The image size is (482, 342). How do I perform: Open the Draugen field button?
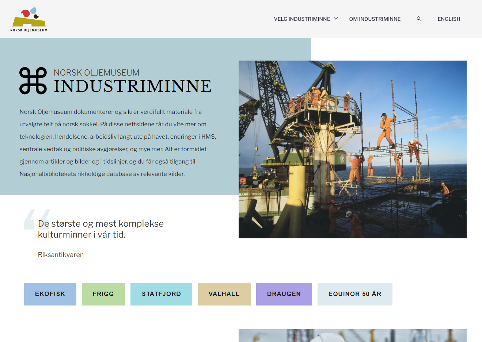284,294
